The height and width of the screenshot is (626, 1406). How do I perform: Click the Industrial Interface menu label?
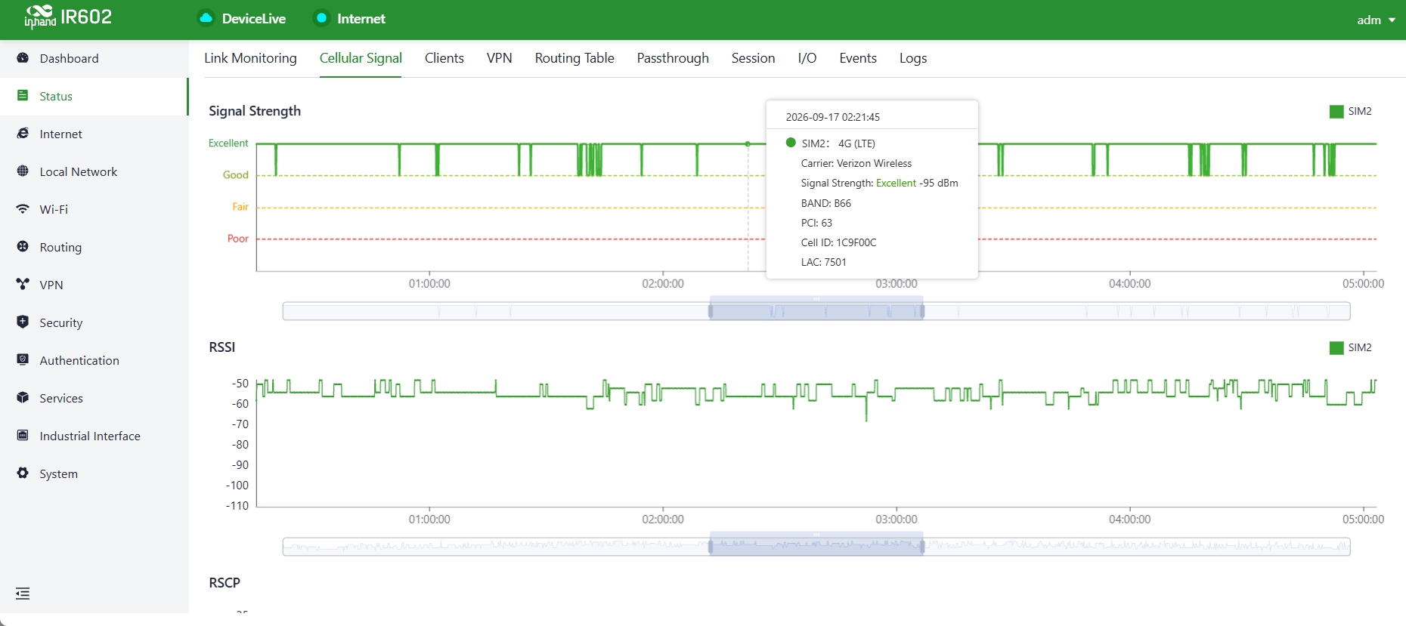[x=90, y=436]
